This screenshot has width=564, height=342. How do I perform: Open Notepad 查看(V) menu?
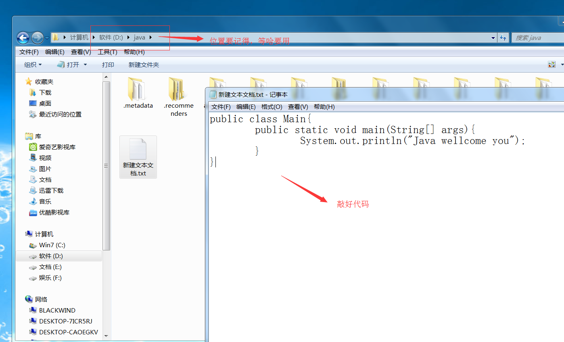coord(298,107)
